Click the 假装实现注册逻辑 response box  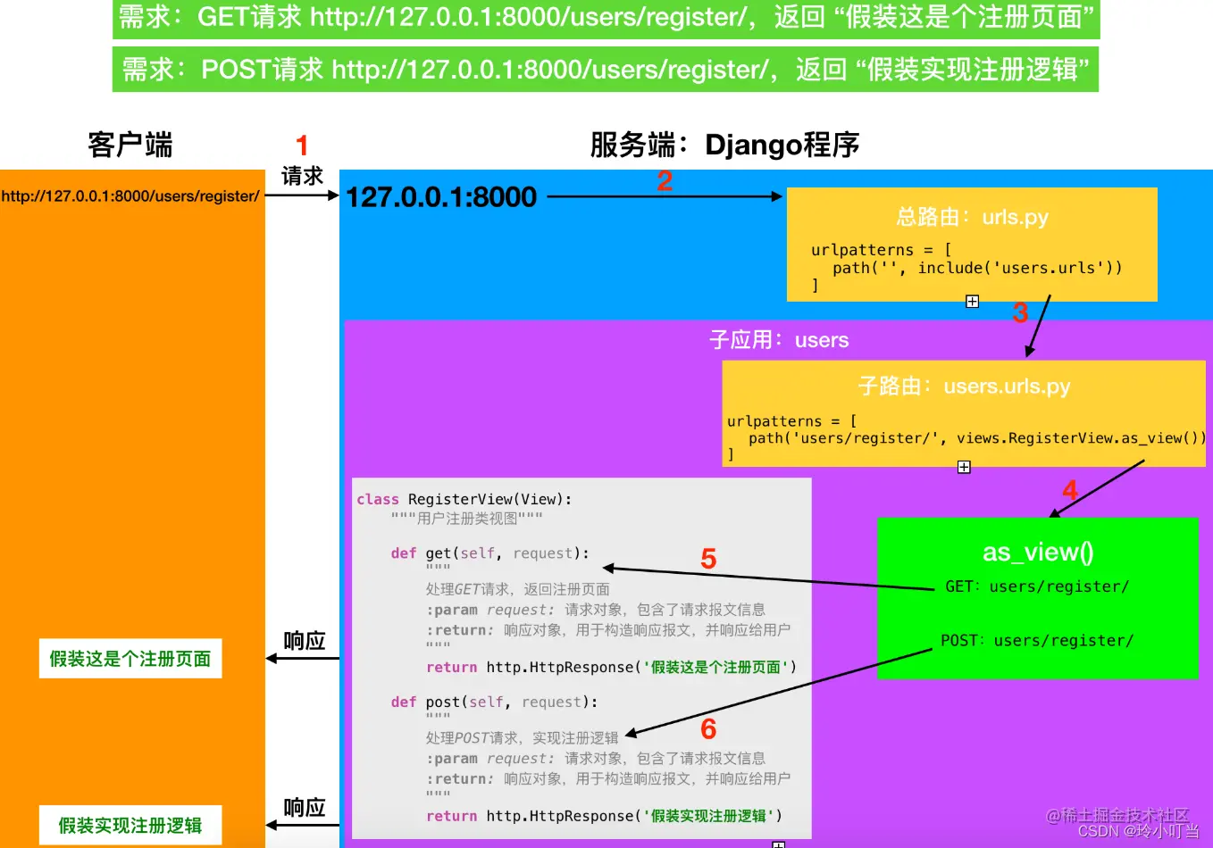(130, 826)
